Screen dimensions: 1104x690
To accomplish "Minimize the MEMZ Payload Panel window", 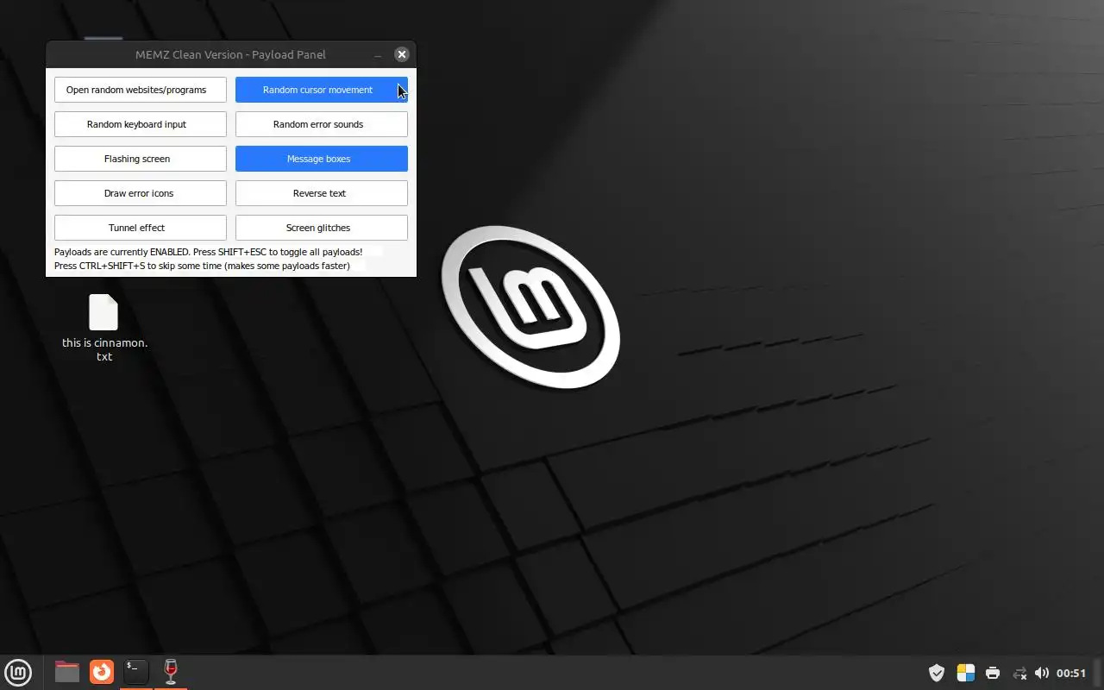I will coord(378,55).
